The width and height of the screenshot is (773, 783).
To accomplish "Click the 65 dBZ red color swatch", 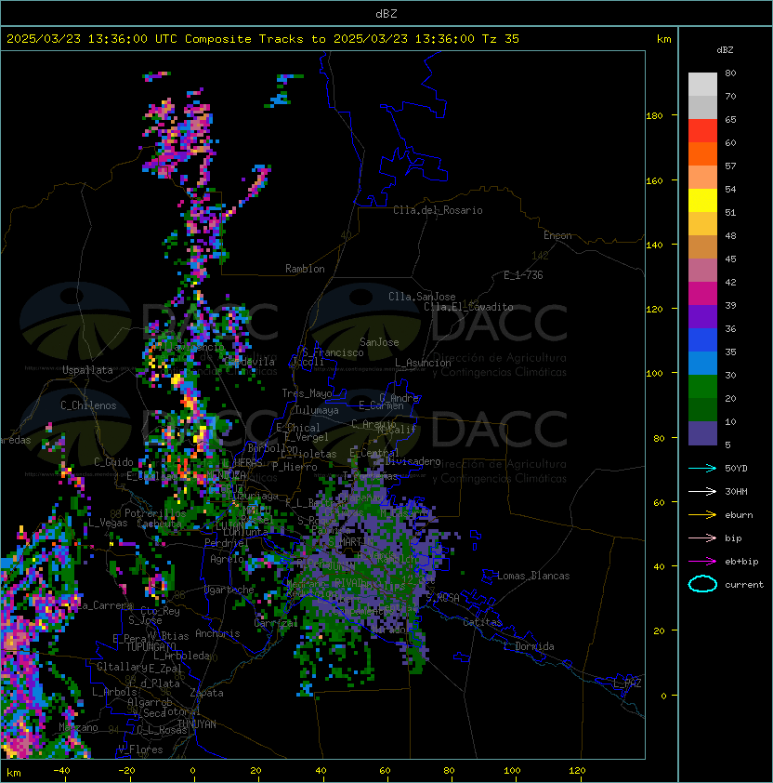I will (702, 131).
